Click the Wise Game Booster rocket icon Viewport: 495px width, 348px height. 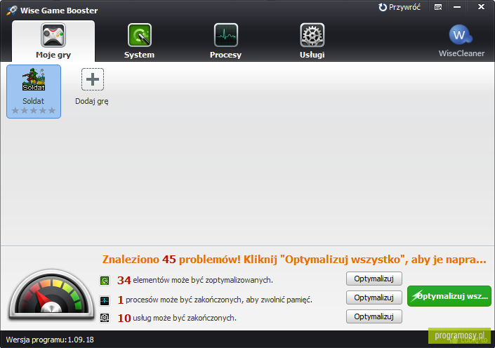click(x=12, y=10)
